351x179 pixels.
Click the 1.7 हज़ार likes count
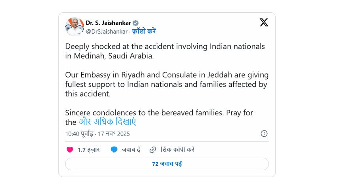[x=88, y=150]
